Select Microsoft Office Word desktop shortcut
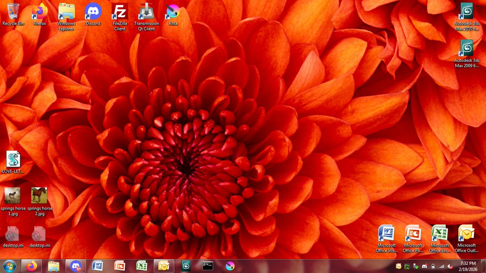Image resolution: width=486 pixels, height=273 pixels. coord(386,239)
